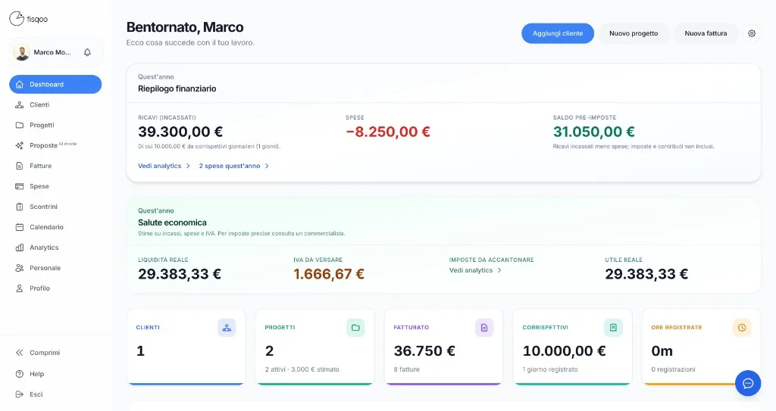Click the Utile reale 29.383,33 € value
Screen dimensions: 776x411
[x=646, y=274]
